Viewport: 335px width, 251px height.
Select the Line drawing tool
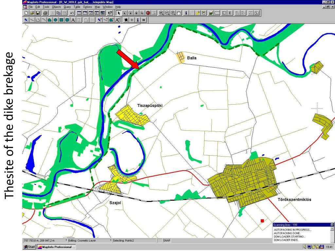click(32, 20)
